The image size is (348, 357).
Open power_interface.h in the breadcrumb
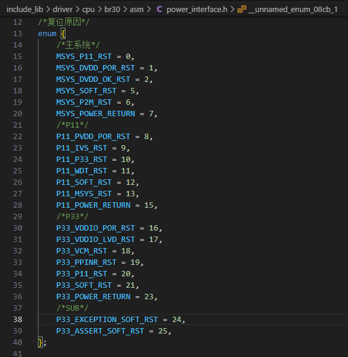coord(197,10)
